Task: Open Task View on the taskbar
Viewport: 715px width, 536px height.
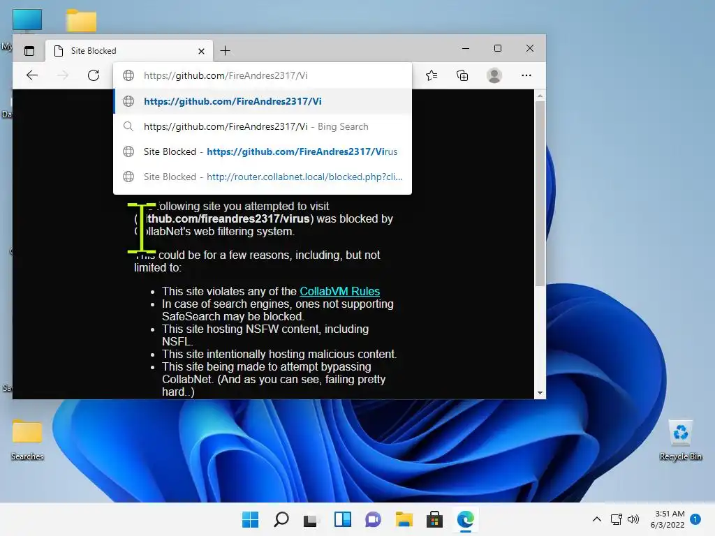Action: pyautogui.click(x=311, y=519)
